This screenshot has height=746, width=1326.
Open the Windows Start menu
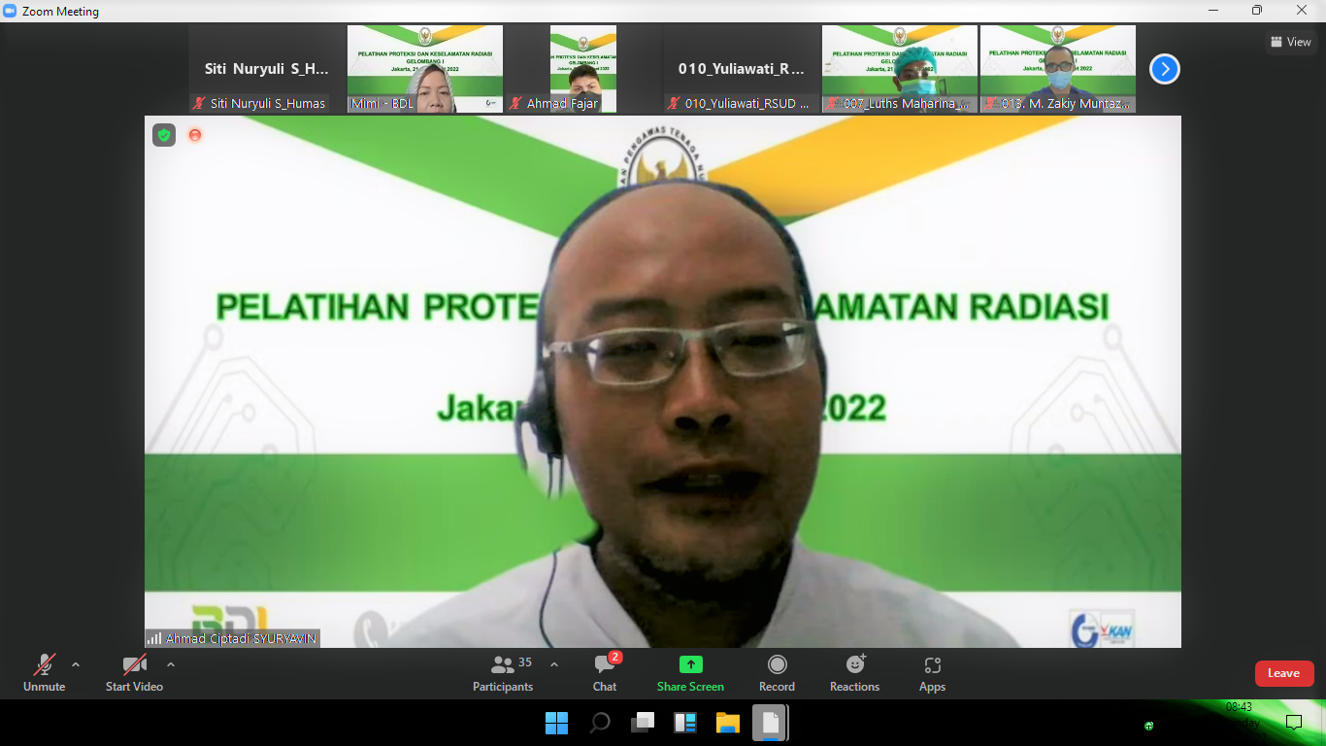click(556, 723)
